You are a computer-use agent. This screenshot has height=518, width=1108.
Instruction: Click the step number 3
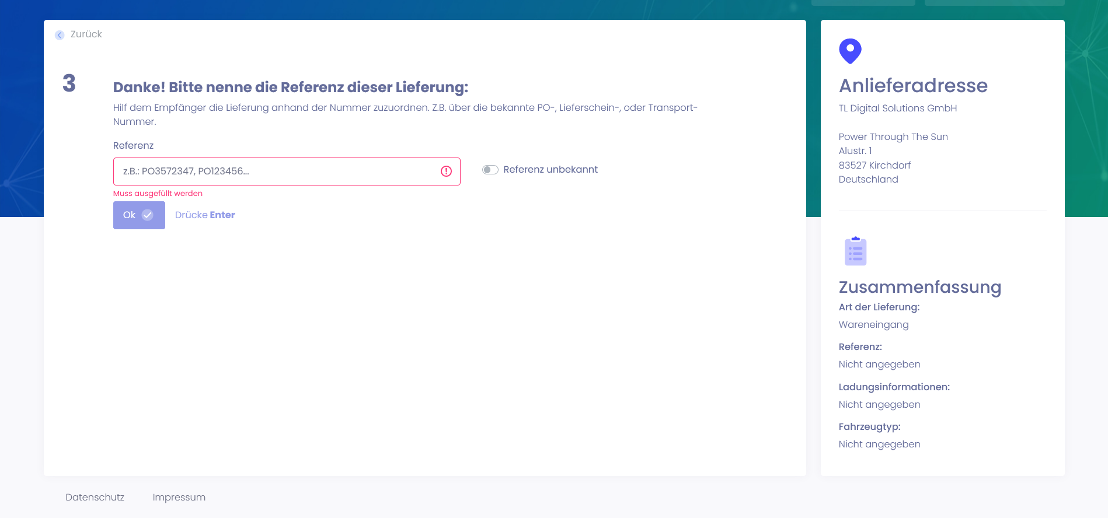pyautogui.click(x=69, y=83)
